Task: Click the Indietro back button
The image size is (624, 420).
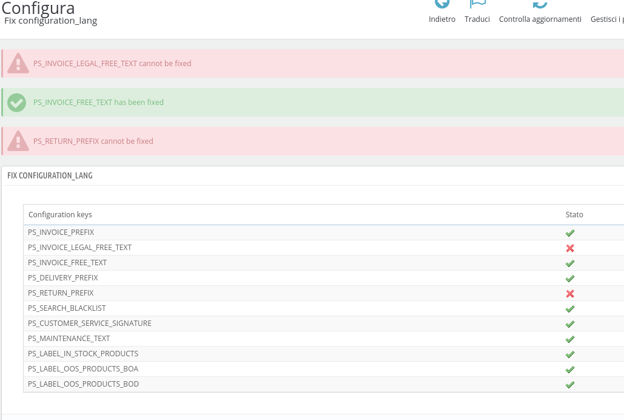Action: point(441,12)
